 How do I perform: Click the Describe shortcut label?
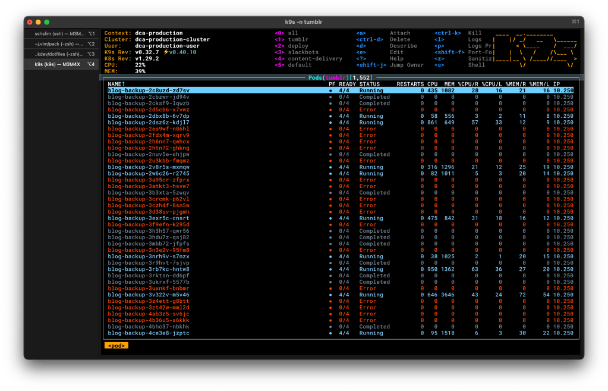pos(403,46)
